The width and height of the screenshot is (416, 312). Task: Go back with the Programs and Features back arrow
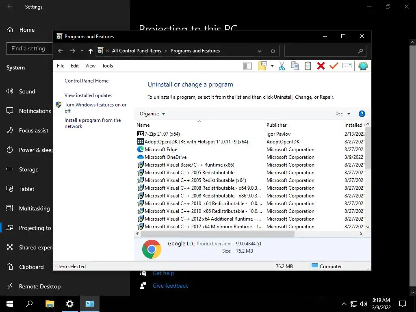tap(61, 51)
